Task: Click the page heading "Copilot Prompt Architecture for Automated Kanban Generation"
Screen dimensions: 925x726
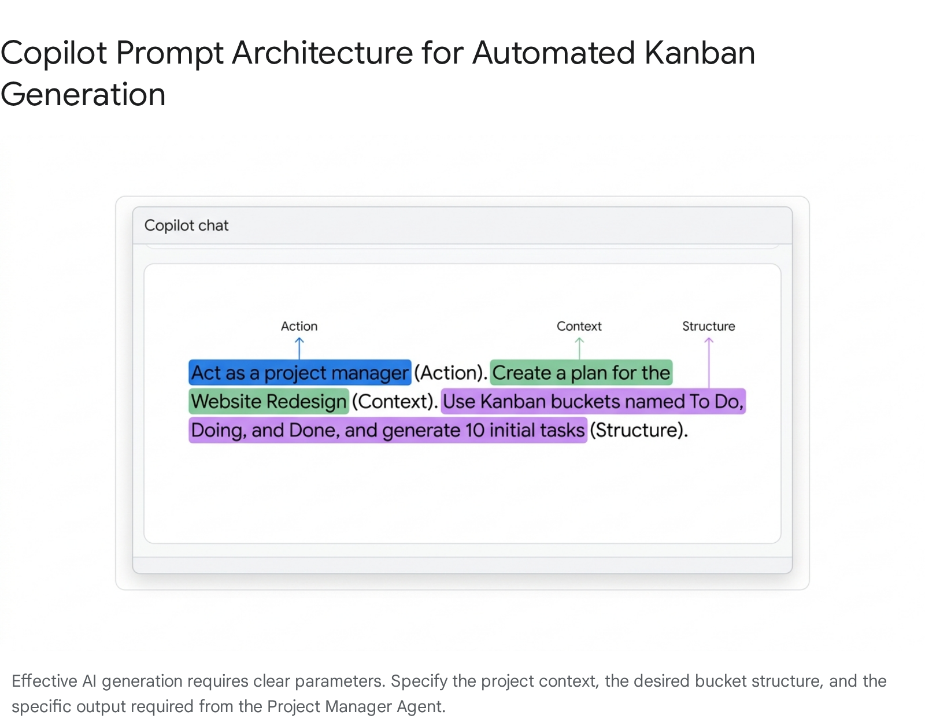Action: pos(378,73)
